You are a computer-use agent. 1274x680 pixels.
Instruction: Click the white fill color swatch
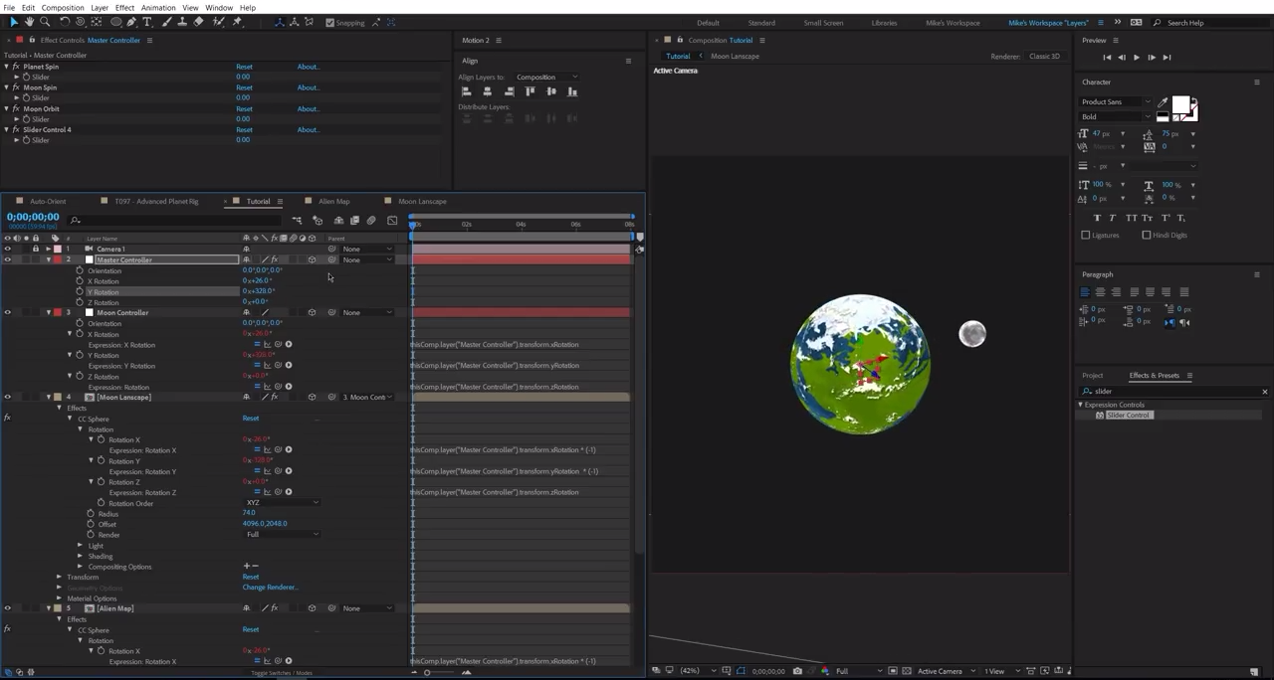(x=1180, y=105)
